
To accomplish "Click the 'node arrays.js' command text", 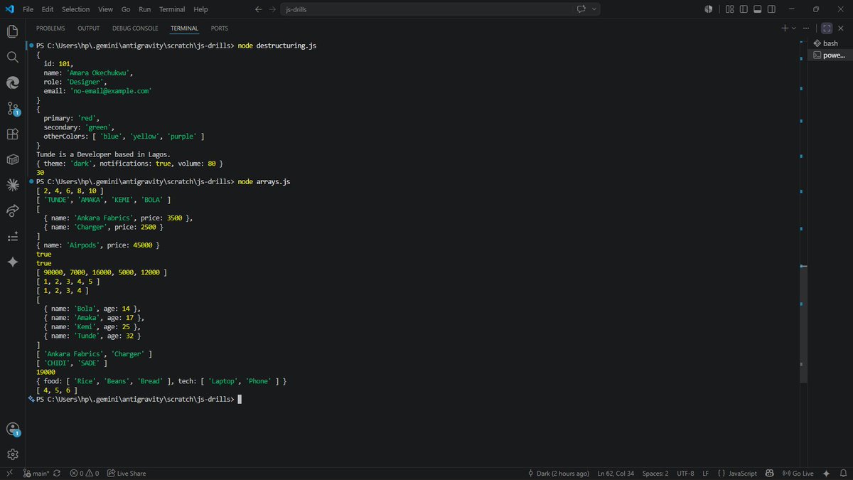I will (x=264, y=182).
